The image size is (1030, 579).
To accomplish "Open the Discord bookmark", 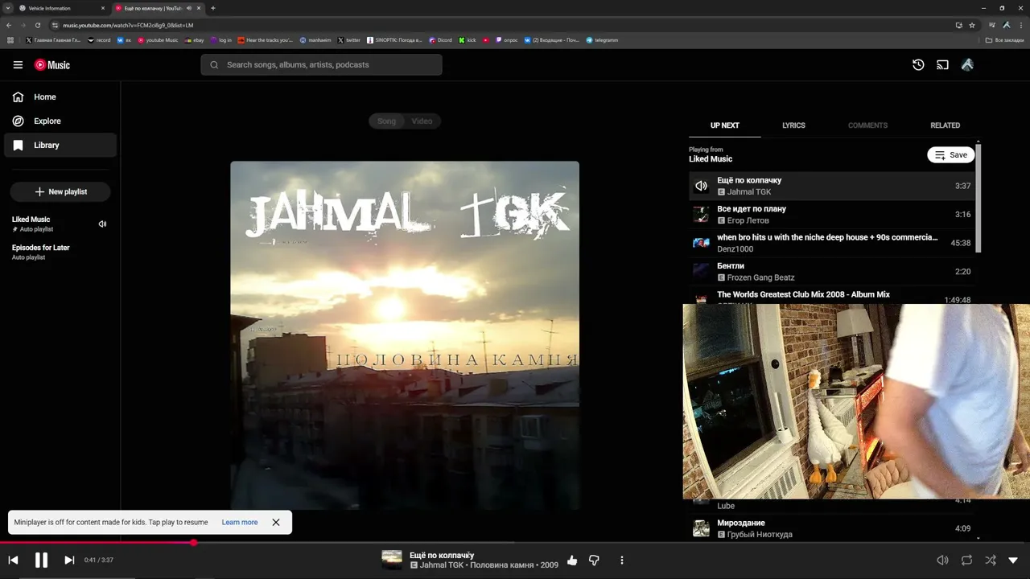I will [x=440, y=40].
